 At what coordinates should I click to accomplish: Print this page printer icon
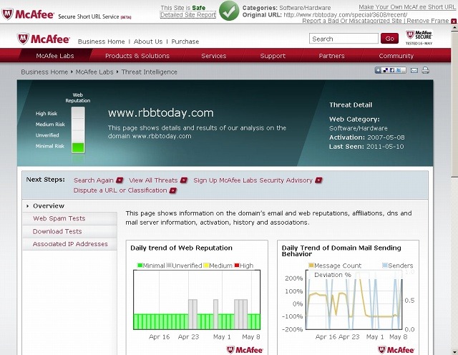click(425, 70)
